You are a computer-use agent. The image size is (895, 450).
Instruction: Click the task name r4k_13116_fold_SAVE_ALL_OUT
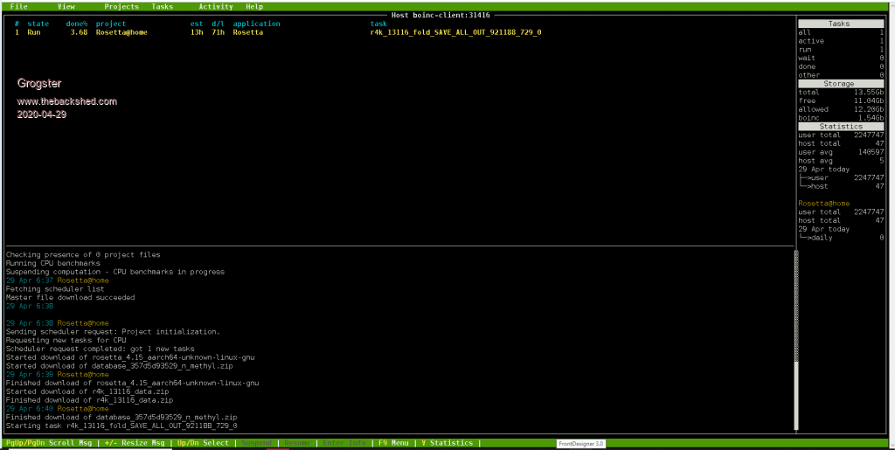click(455, 32)
